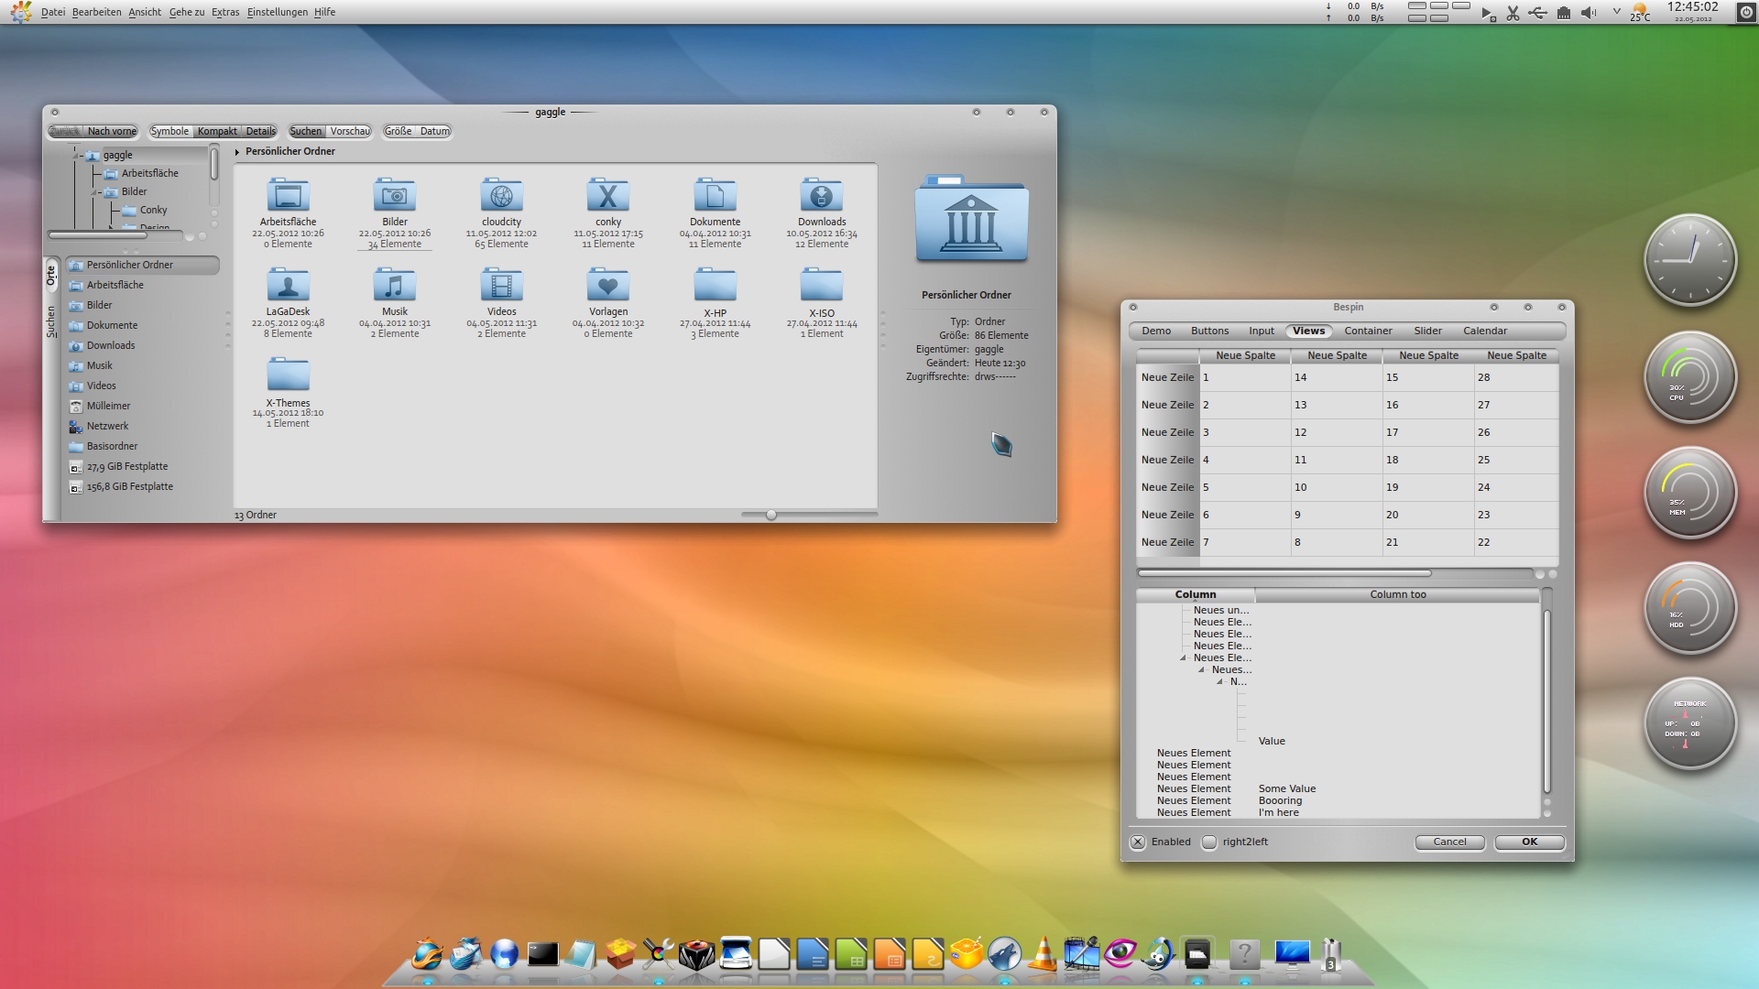Adjust the icon zoom slider in the status bar
Viewport: 1759px width, 989px height.
(771, 515)
